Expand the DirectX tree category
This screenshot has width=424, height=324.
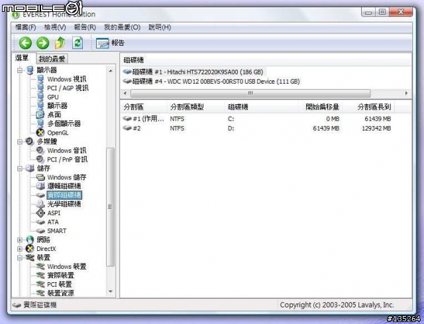point(20,249)
